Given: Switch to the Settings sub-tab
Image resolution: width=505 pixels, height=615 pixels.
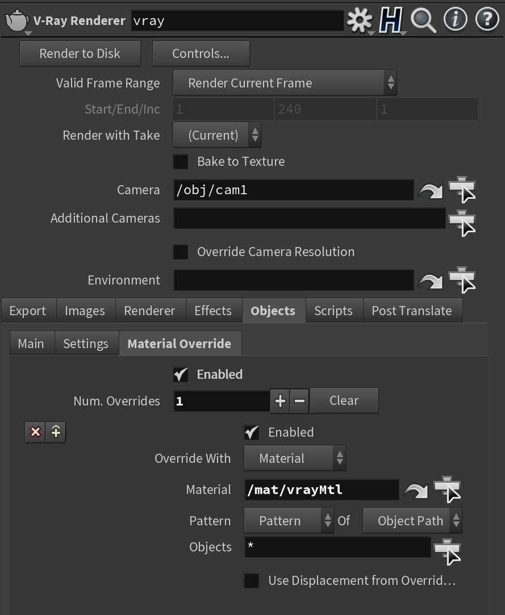Looking at the screenshot, I should pos(86,344).
